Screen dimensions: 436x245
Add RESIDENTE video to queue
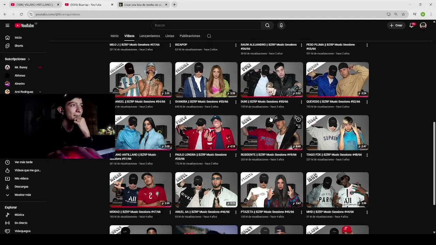[298, 127]
